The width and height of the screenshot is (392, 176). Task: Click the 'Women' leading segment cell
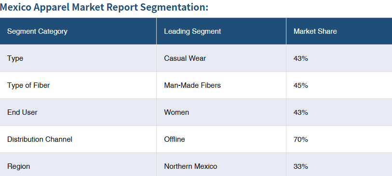(x=221, y=112)
